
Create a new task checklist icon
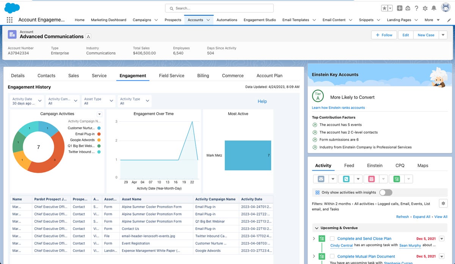pos(397,179)
